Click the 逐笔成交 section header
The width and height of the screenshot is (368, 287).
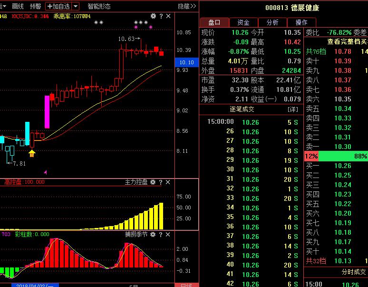point(242,109)
